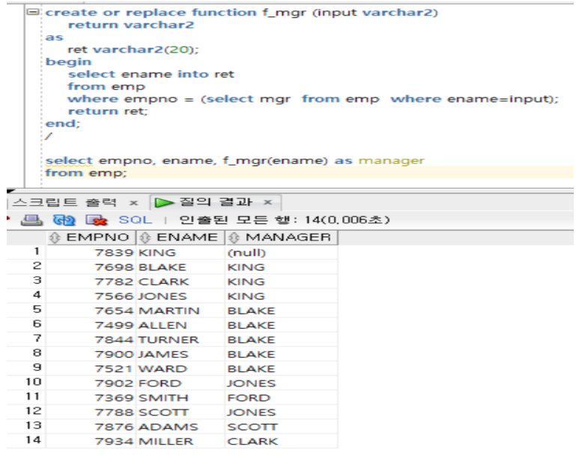Sort by the MANAGER column header
The height and width of the screenshot is (459, 576).
click(282, 237)
